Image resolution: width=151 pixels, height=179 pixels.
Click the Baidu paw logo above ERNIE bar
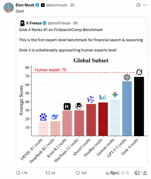coord(43,117)
